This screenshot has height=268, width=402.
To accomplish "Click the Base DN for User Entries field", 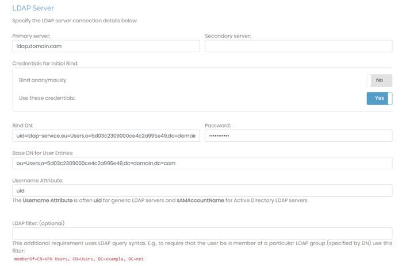I will coord(202,163).
